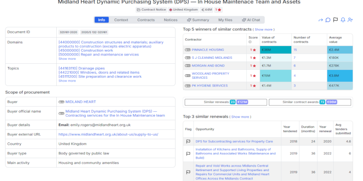363x181 pixels.
Task: Show more top winners of similar contracts
Action: coord(264,29)
